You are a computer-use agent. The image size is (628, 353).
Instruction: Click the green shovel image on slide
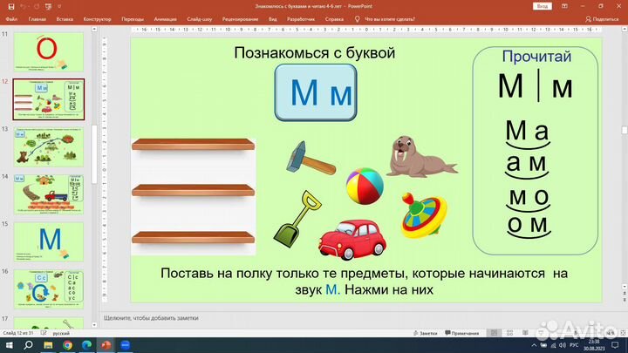pyautogui.click(x=297, y=219)
